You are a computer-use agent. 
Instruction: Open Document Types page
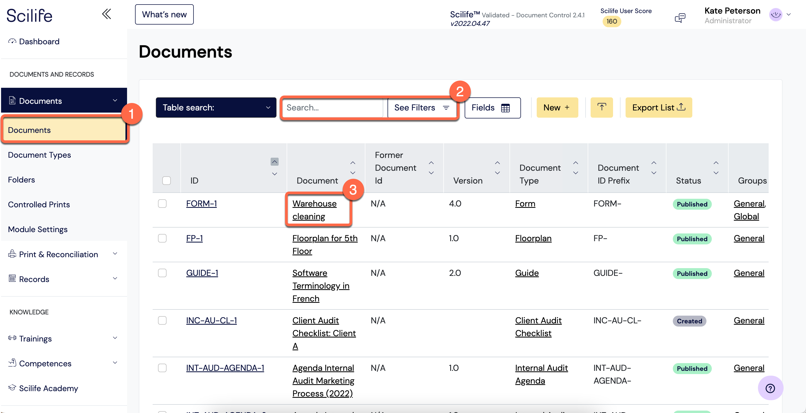(x=39, y=155)
